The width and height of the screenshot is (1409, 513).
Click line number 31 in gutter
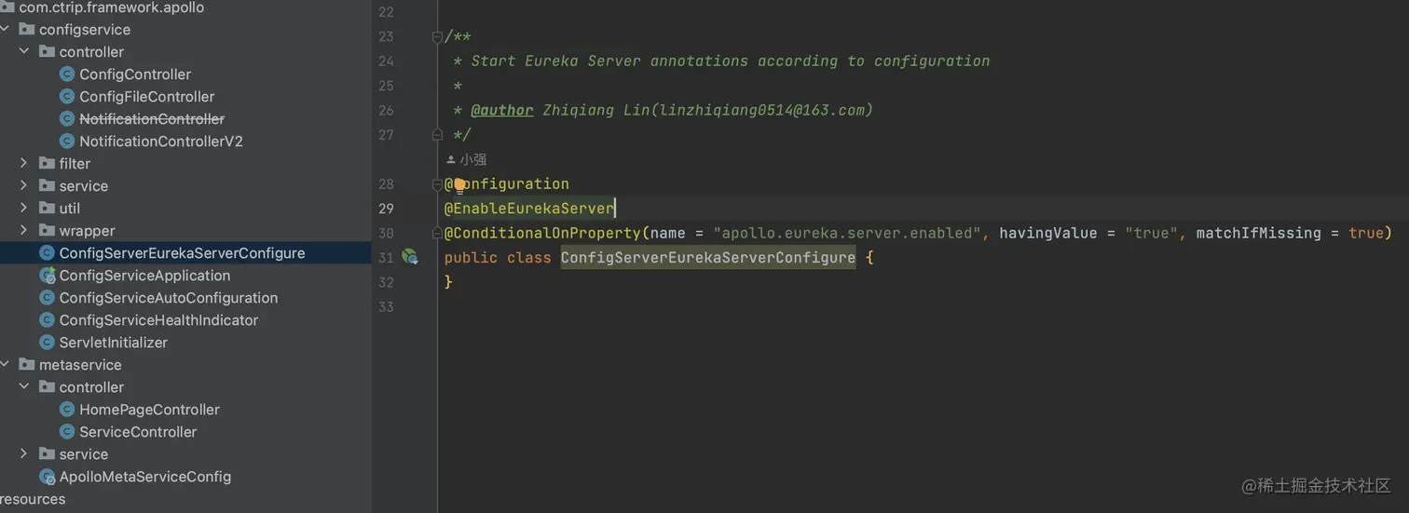(x=386, y=257)
